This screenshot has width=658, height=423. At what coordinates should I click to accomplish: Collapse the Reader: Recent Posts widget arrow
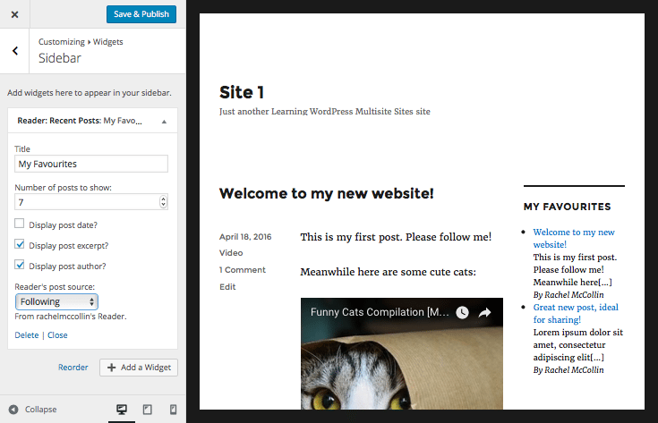164,122
